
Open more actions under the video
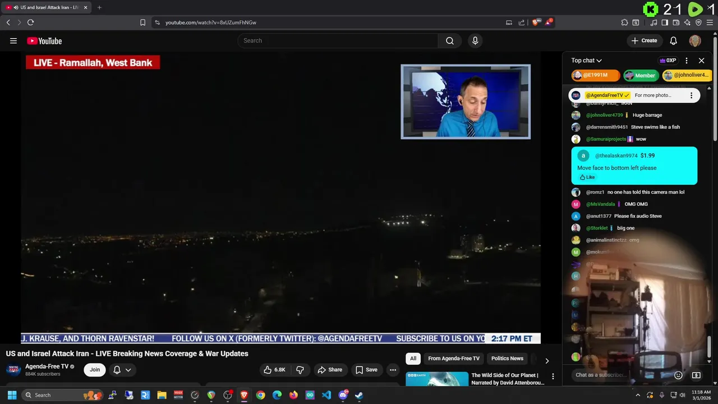[x=393, y=370]
